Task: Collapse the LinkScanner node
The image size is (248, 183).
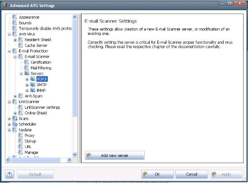Action: pyautogui.click(x=9, y=102)
